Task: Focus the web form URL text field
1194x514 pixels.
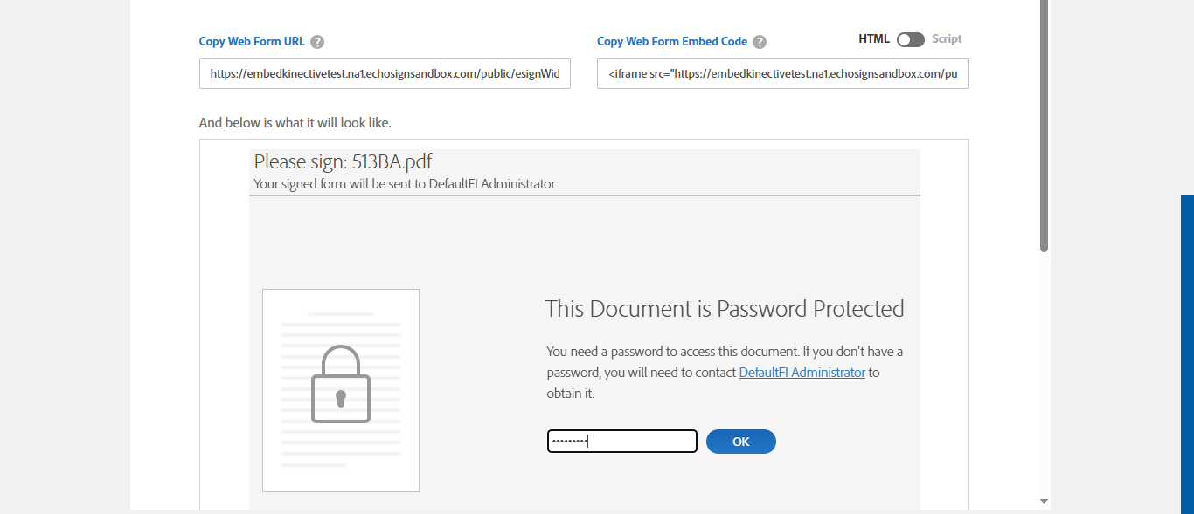Action: point(385,74)
